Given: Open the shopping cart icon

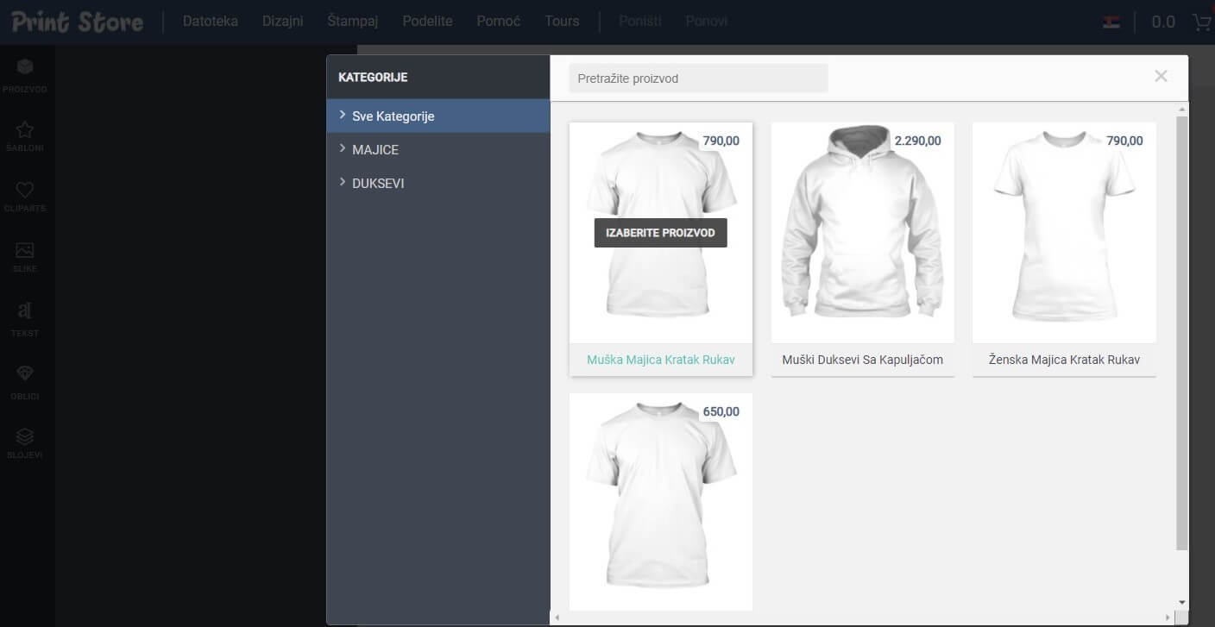Looking at the screenshot, I should coord(1201,22).
